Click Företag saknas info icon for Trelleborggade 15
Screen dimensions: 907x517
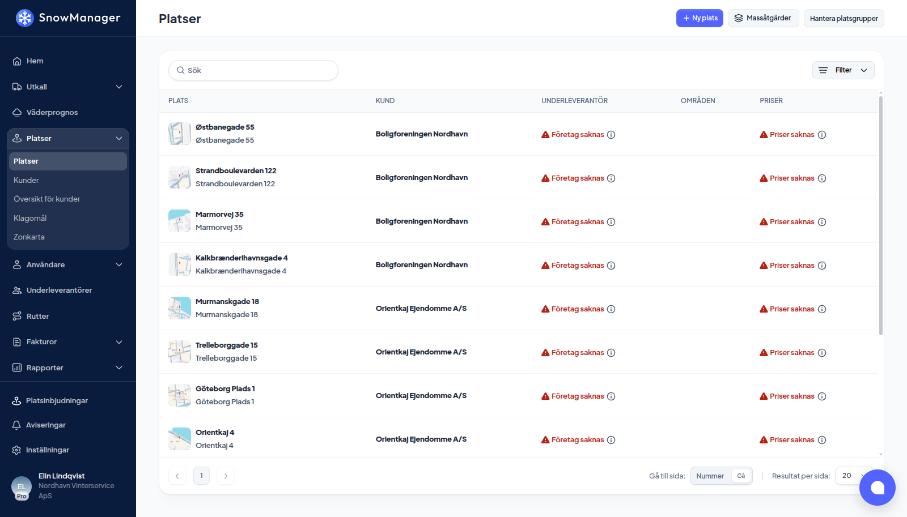[x=611, y=353]
